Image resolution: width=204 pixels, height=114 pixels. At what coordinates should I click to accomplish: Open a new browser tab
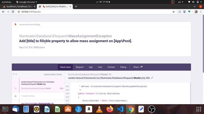[x=76, y=6]
